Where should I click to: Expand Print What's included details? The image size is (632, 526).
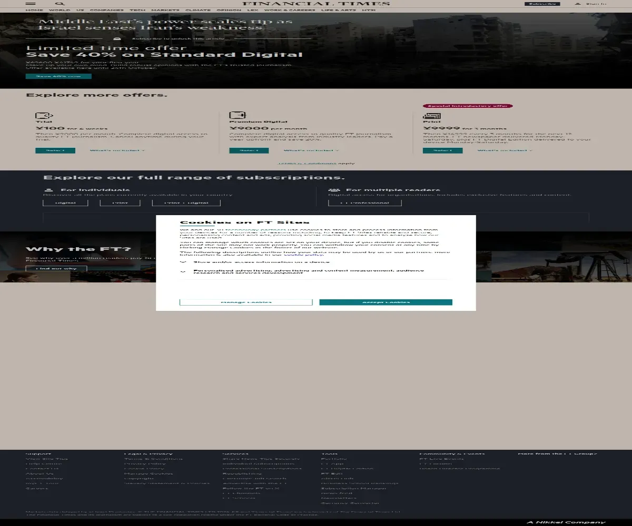pyautogui.click(x=505, y=150)
